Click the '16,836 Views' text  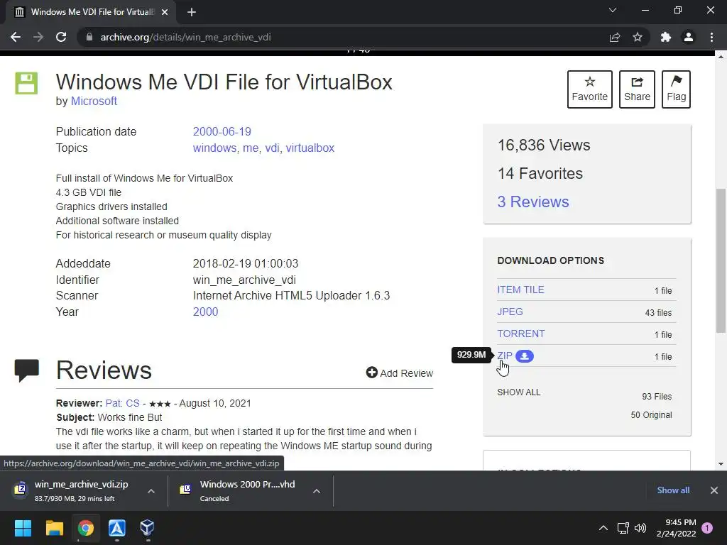(544, 145)
